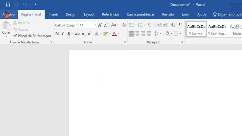Click the shading paint bucket icon

click(167, 34)
